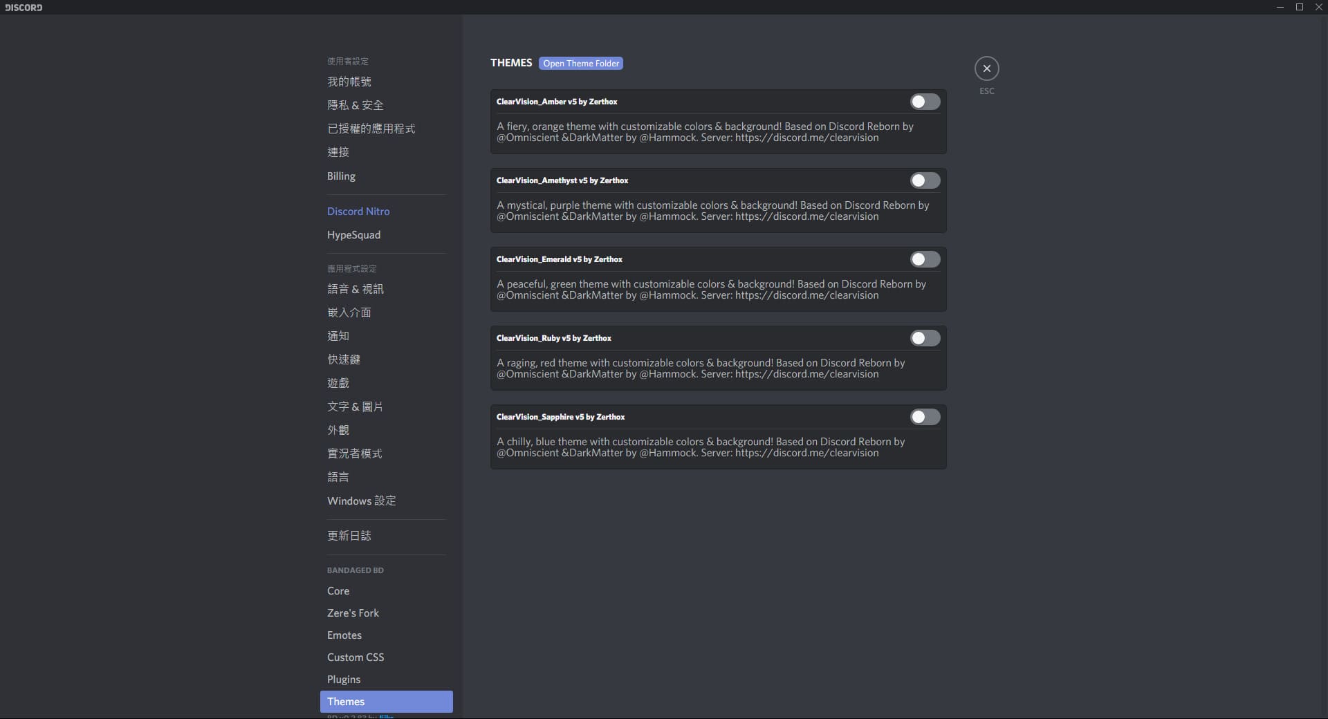Click ClearVision_Sapphire v5 by Zerthox title
The image size is (1328, 719).
tap(560, 417)
